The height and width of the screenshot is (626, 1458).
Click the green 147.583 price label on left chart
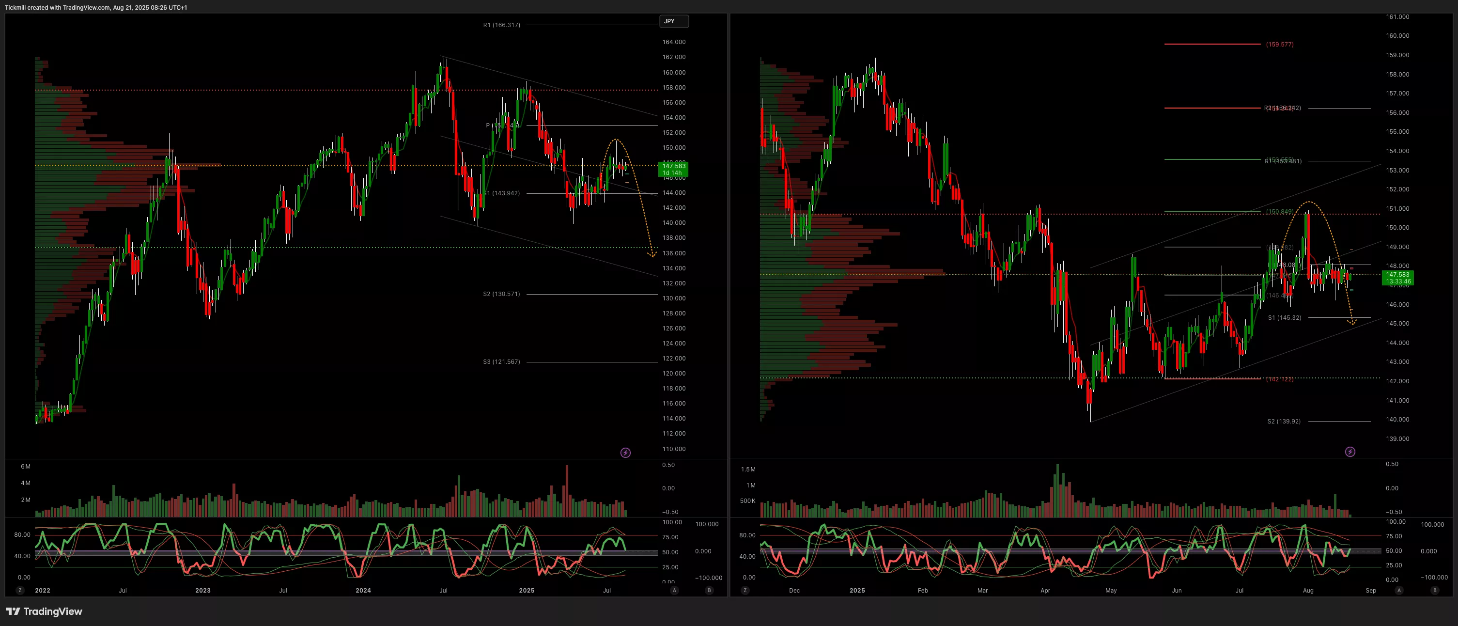click(673, 169)
